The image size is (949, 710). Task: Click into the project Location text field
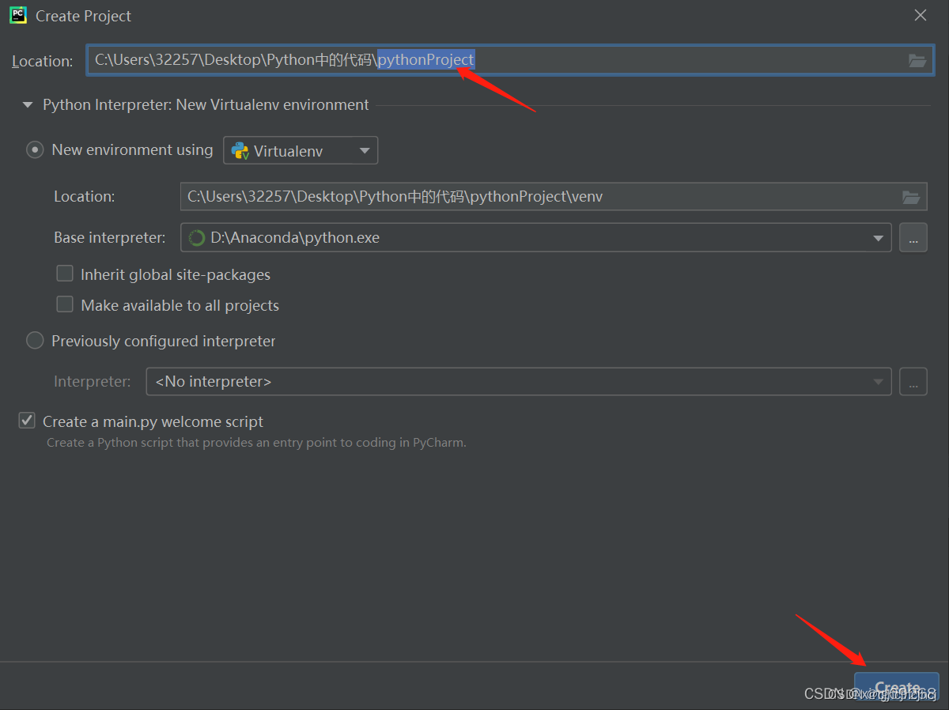(x=510, y=60)
